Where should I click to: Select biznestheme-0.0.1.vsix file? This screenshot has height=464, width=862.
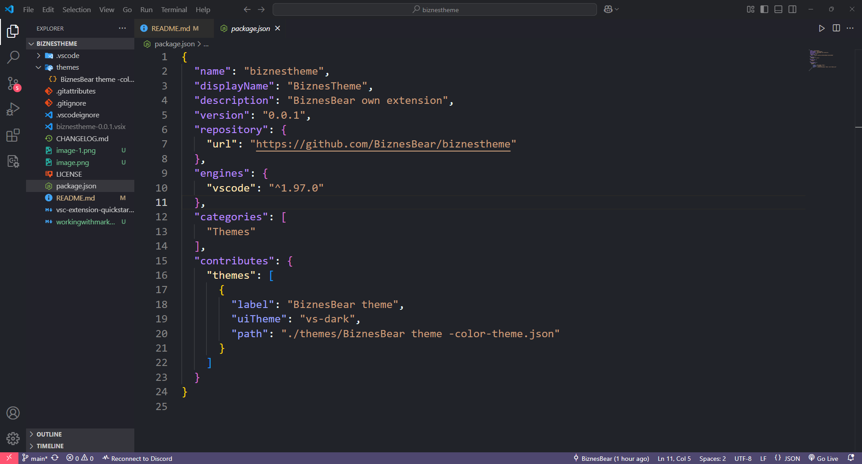pyautogui.click(x=80, y=127)
